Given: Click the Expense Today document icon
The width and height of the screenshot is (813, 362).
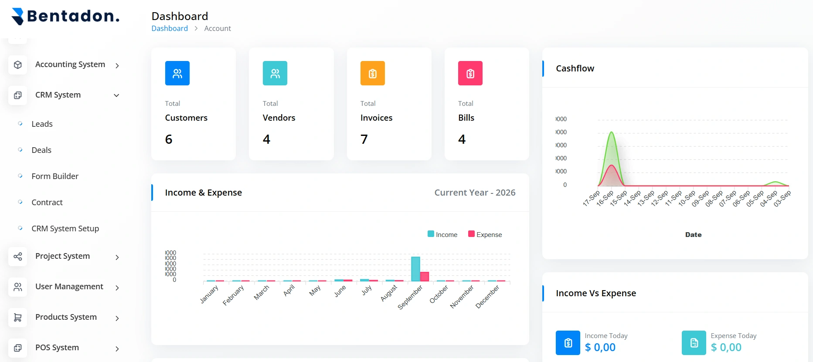Looking at the screenshot, I should pos(694,343).
